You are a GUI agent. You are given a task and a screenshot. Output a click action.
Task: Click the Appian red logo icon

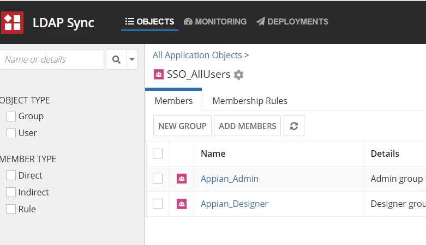(x=12, y=22)
